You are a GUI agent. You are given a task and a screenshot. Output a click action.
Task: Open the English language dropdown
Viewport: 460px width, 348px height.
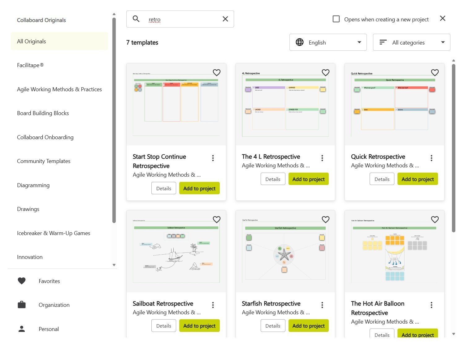coord(328,42)
